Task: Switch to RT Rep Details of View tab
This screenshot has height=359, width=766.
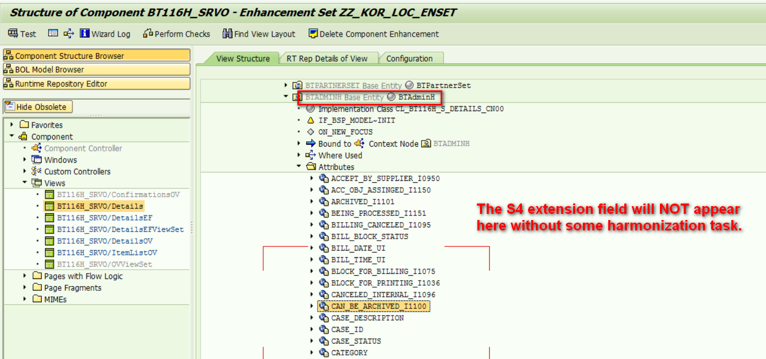Action: click(x=328, y=58)
